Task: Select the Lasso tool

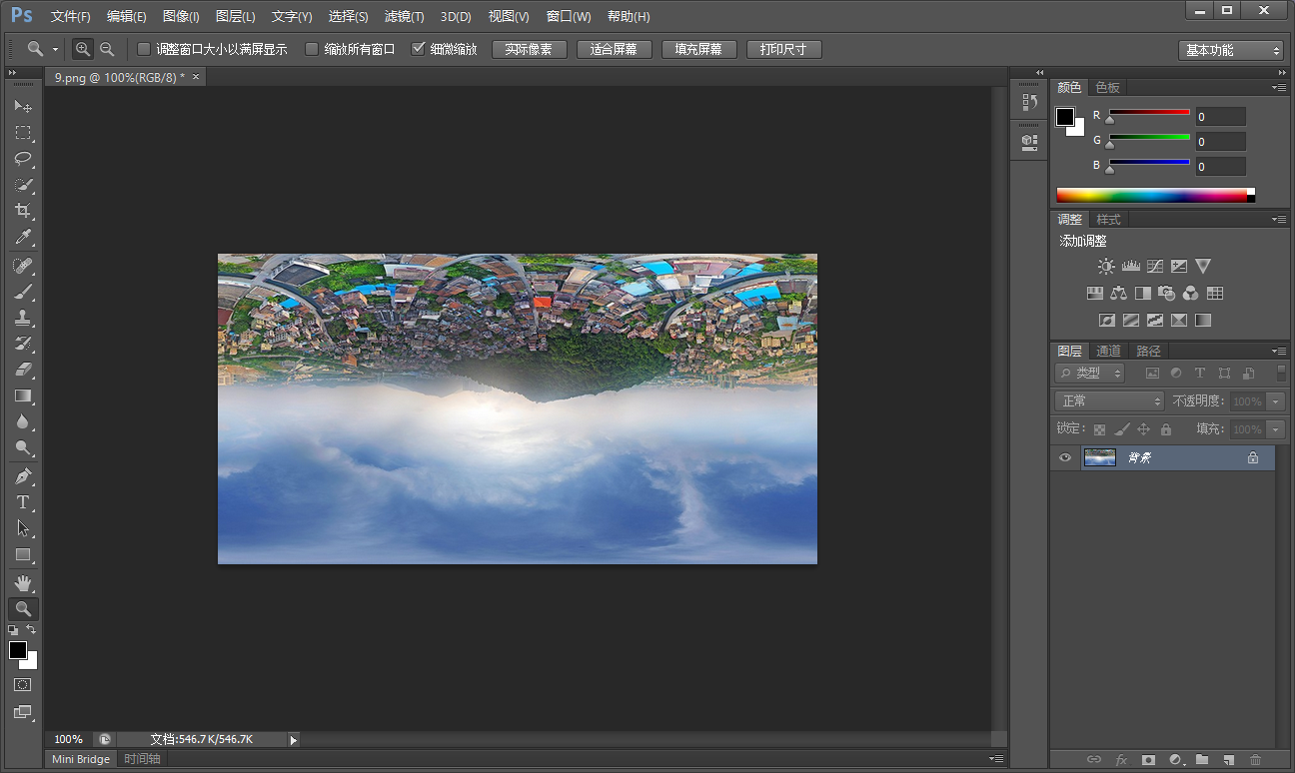Action: pyautogui.click(x=23, y=158)
